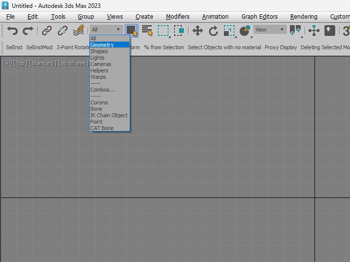Click the [+] viewport general menu

[7, 64]
